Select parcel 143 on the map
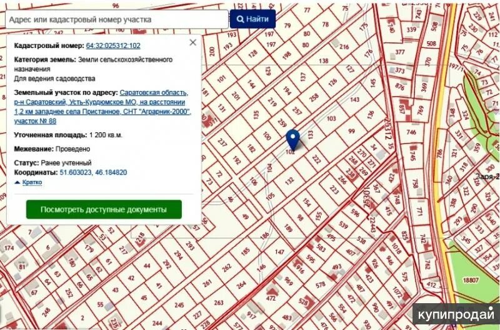Image resolution: width=500 pixels, height=330 pixels. (x=354, y=99)
